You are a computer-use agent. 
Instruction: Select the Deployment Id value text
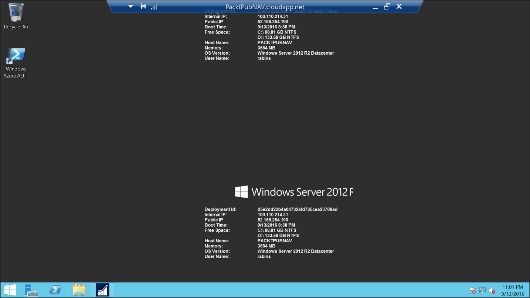(298, 209)
